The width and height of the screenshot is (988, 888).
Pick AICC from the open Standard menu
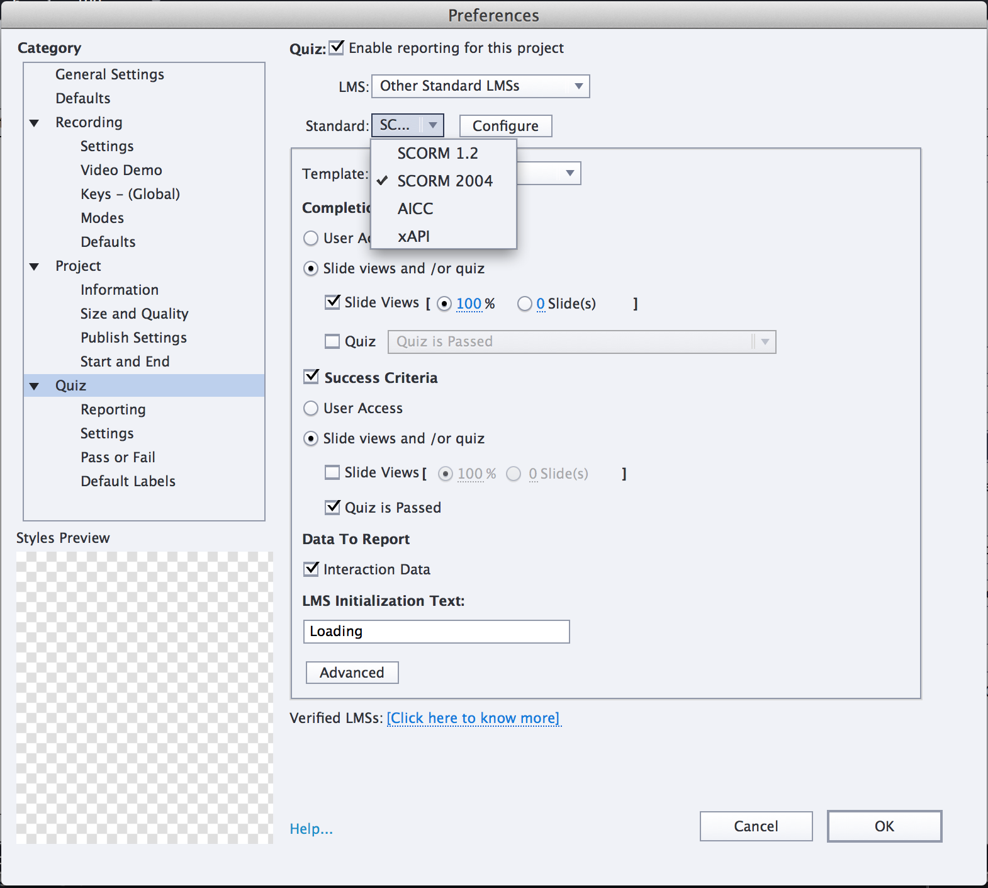pos(415,209)
